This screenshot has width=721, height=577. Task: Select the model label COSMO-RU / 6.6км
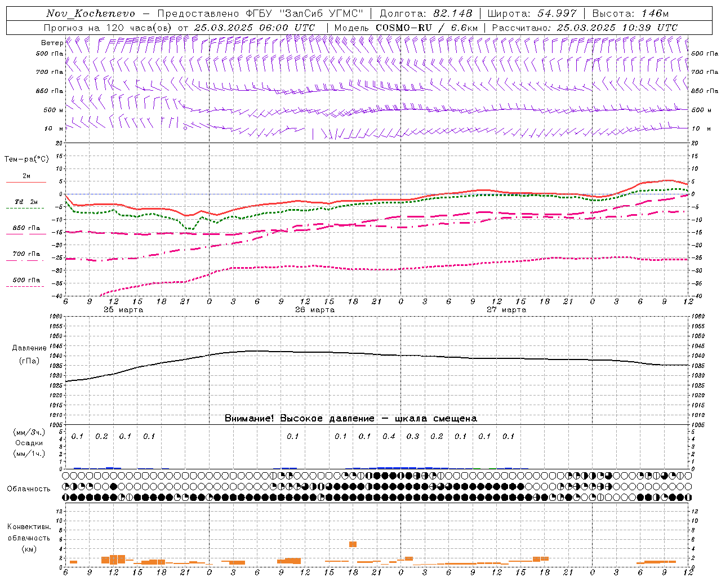pos(427,28)
